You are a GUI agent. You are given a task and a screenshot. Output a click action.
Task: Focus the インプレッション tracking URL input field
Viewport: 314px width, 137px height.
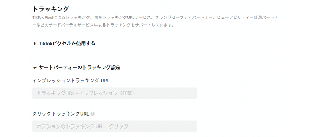114,93
